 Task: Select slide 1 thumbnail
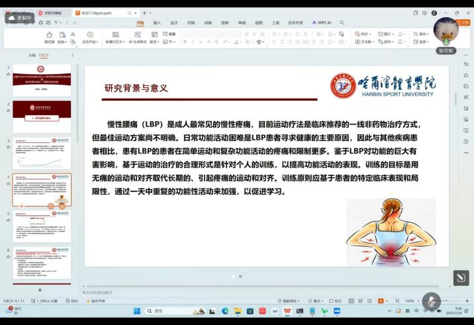click(x=42, y=80)
